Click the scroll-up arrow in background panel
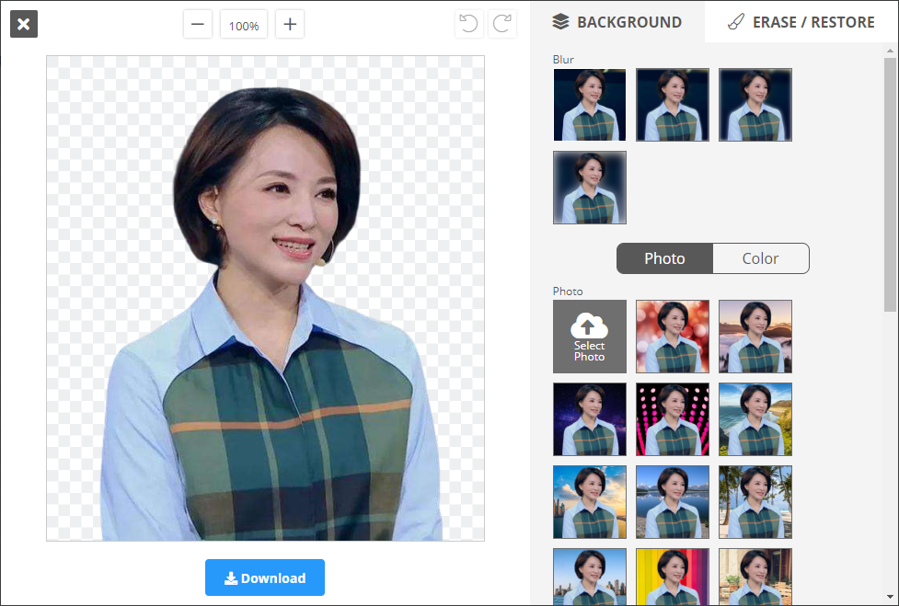Viewport: 899px width, 606px height. (890, 51)
